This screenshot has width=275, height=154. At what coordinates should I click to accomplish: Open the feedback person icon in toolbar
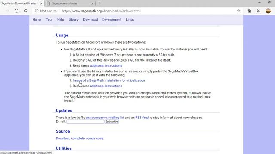pyautogui.click(x=258, y=11)
